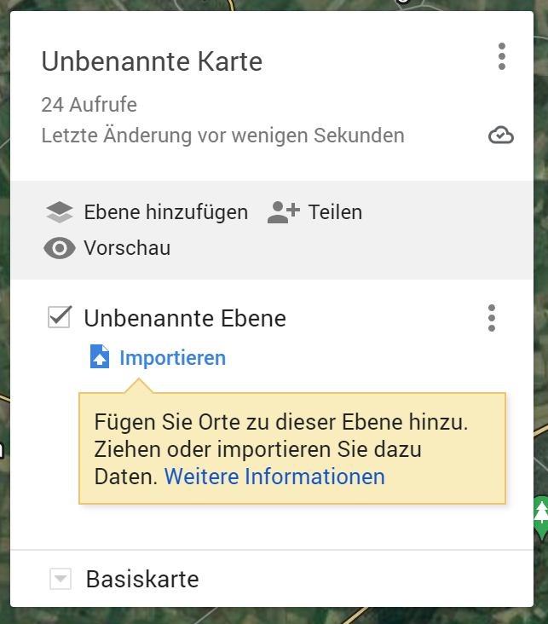The width and height of the screenshot is (548, 624).
Task: Click the Unbenannte Ebene layer name
Action: pos(185,318)
